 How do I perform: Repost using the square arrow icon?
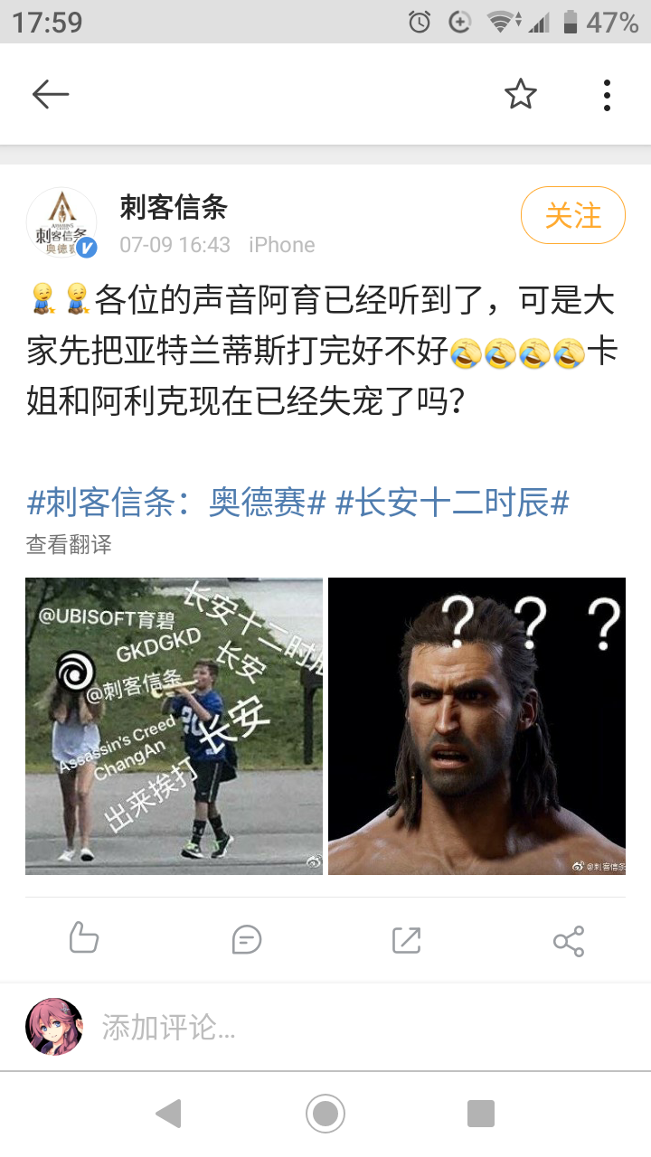pos(407,940)
